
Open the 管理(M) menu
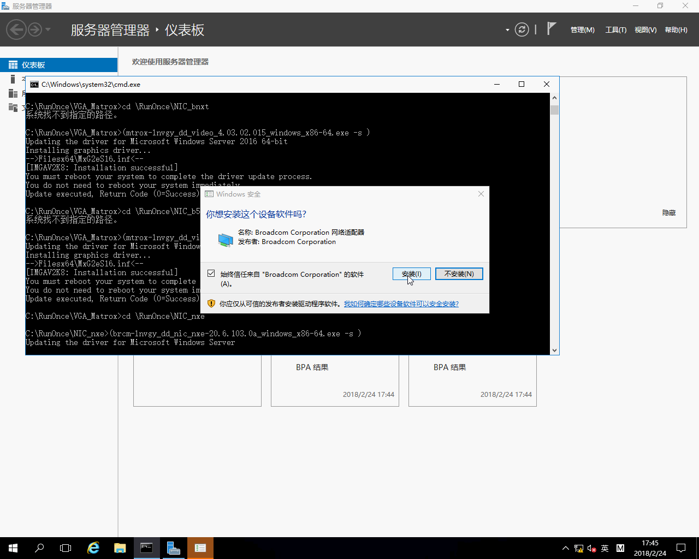point(582,29)
